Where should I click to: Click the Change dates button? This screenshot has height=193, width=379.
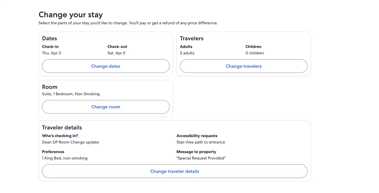tap(105, 66)
